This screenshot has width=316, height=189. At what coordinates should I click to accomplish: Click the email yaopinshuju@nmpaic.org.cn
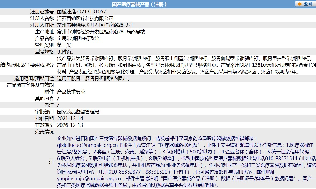(89, 179)
